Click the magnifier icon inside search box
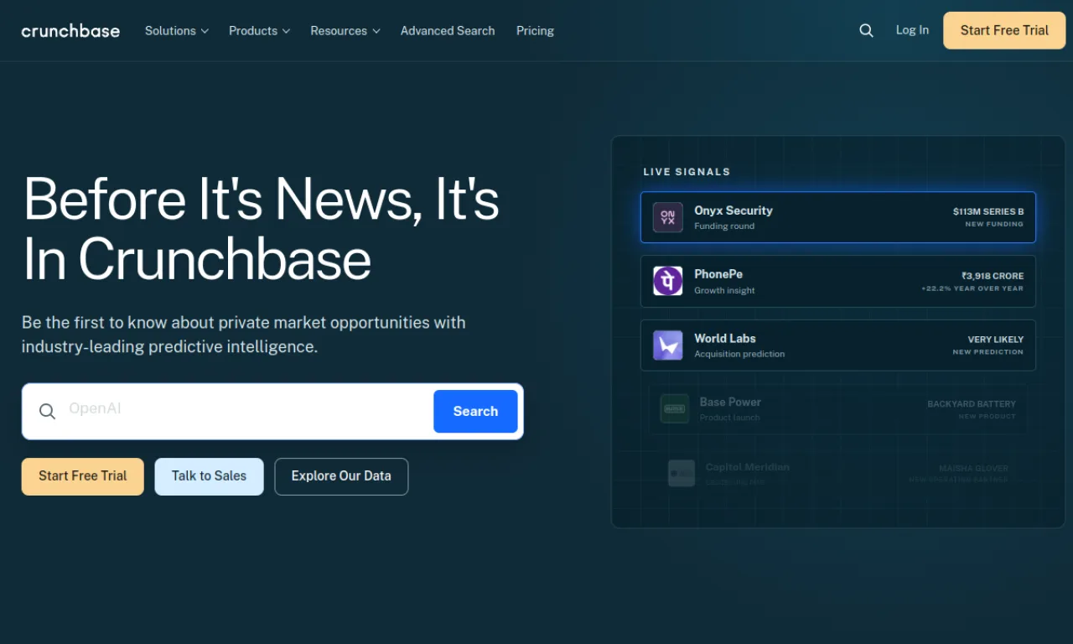 [48, 411]
